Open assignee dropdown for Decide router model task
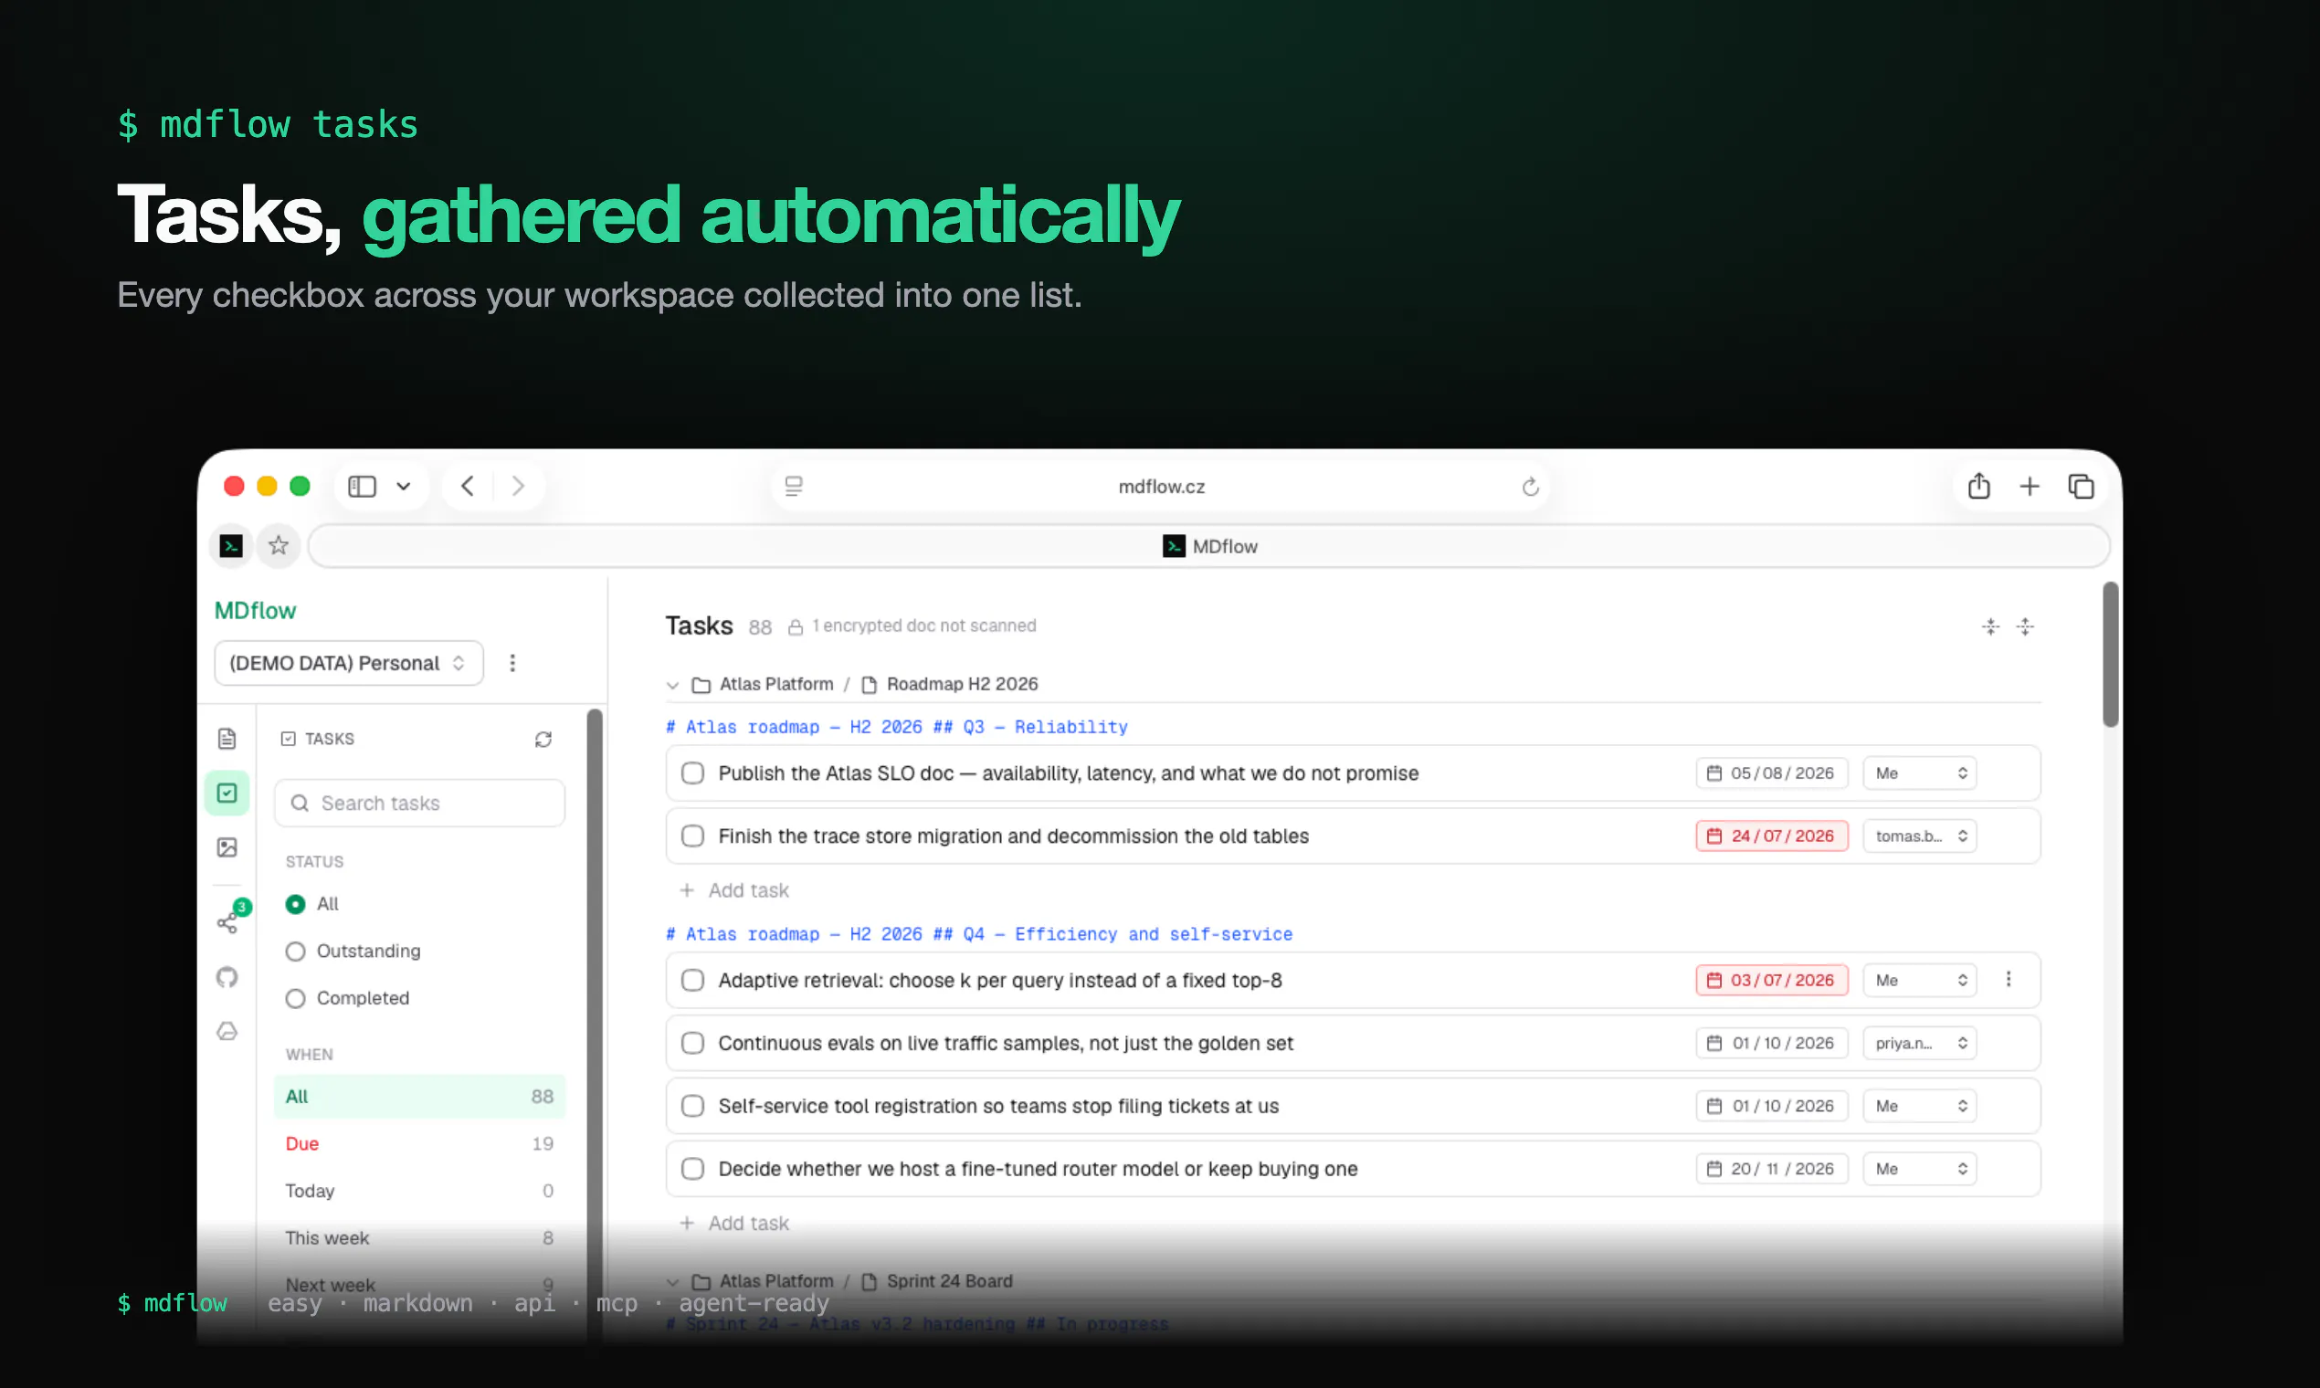Viewport: 2320px width, 1388px height. pyautogui.click(x=1920, y=1168)
